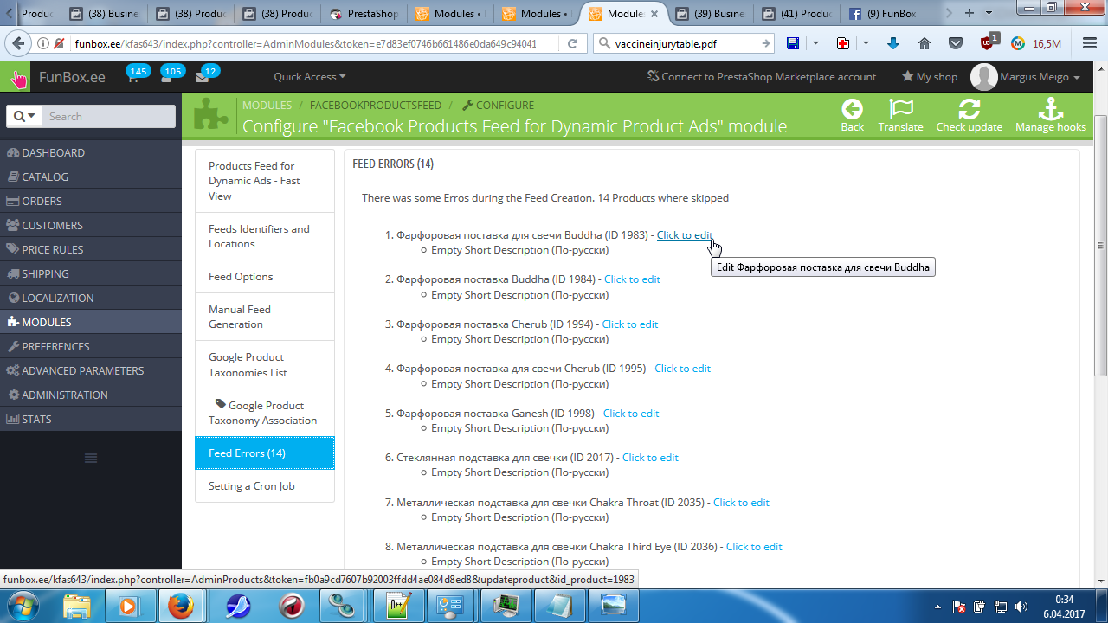Viewport: 1108px width, 623px height.
Task: Switch to the (9) FunBox Facebook tab
Action: (x=883, y=14)
